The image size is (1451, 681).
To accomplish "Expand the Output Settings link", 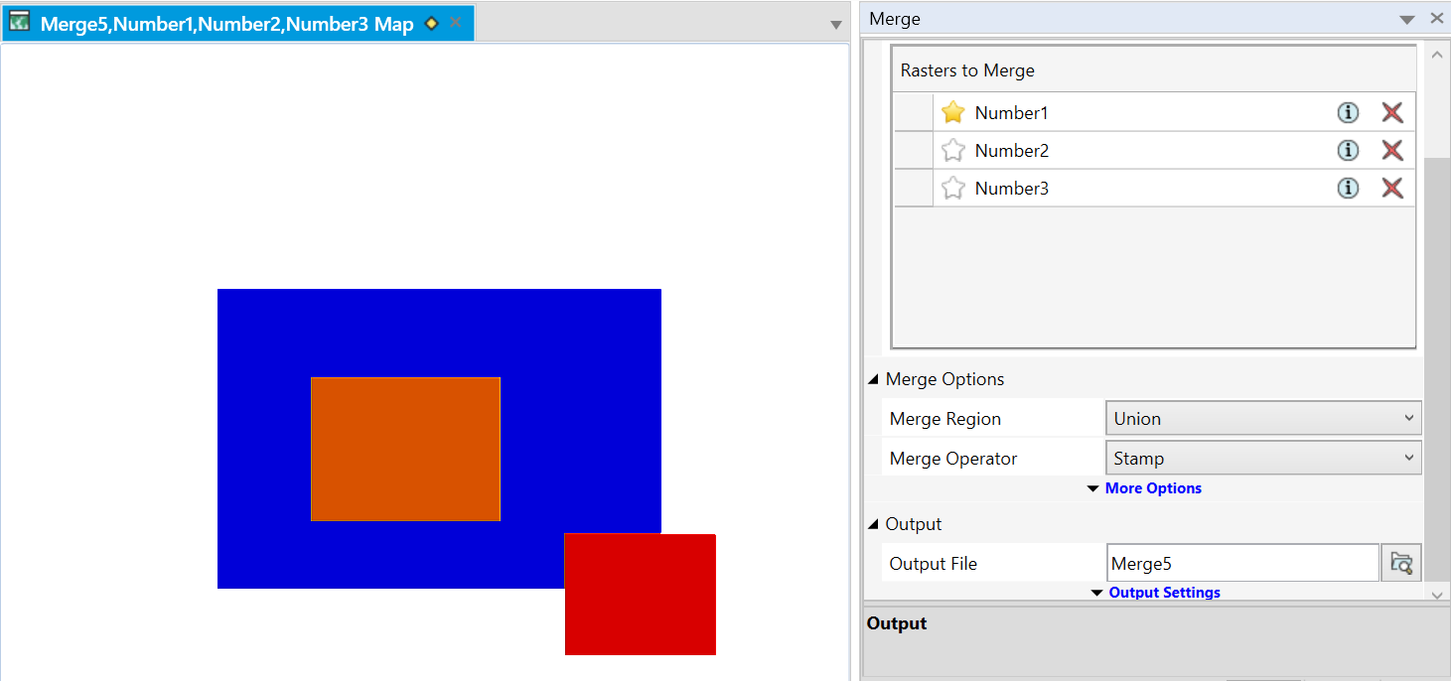I will [1163, 593].
